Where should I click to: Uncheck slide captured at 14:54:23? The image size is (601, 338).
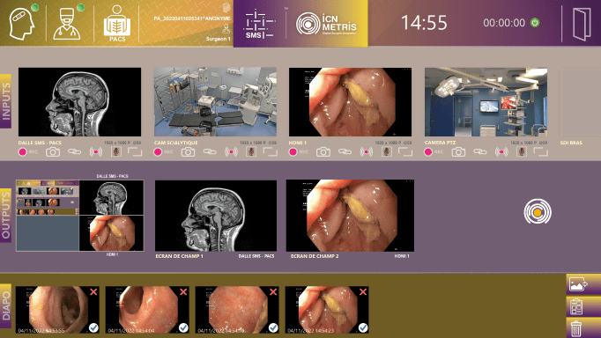363,327
